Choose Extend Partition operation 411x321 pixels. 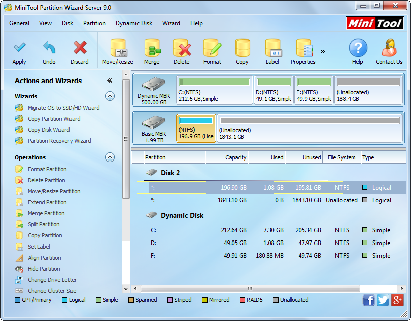(47, 202)
